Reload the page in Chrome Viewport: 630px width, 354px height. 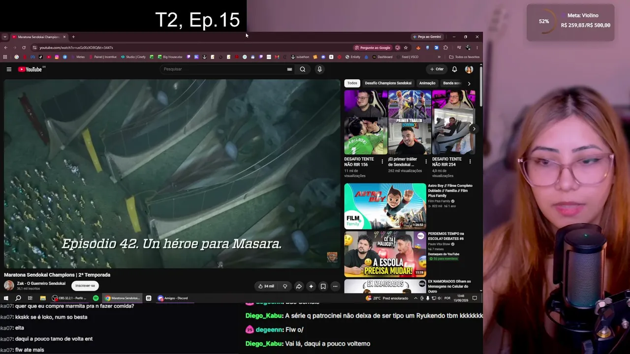[24, 48]
